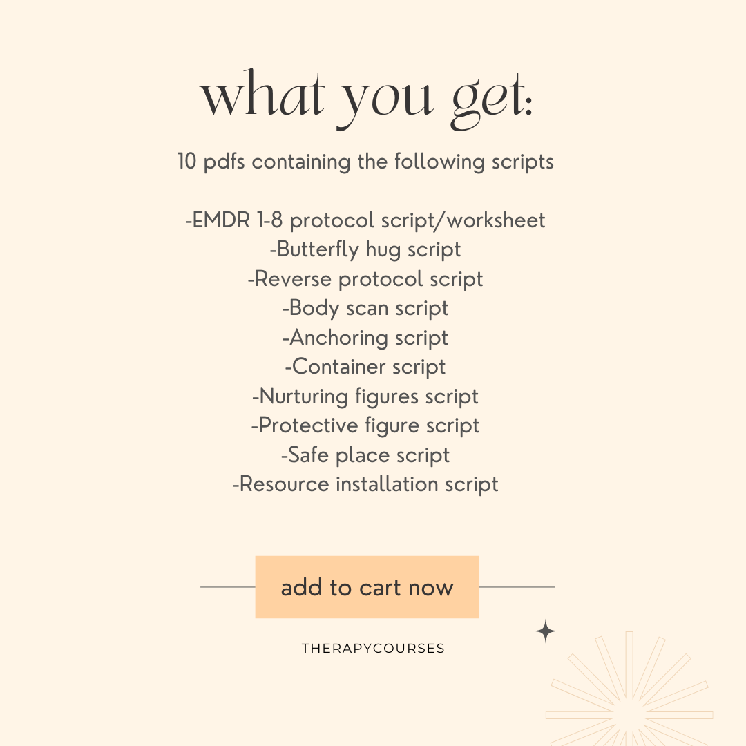Image resolution: width=746 pixels, height=746 pixels.
Task: Click the Anchoring script list item
Action: [365, 338]
